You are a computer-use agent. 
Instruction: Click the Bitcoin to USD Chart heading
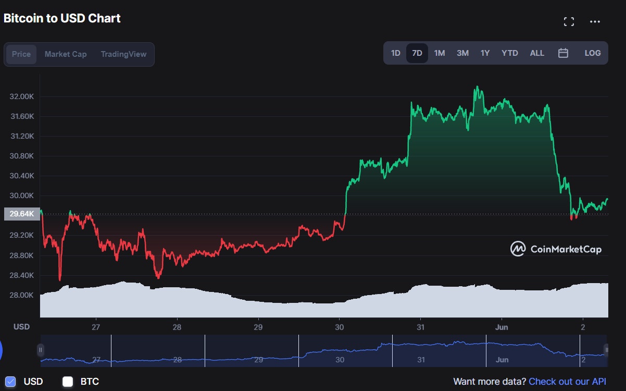coord(62,18)
